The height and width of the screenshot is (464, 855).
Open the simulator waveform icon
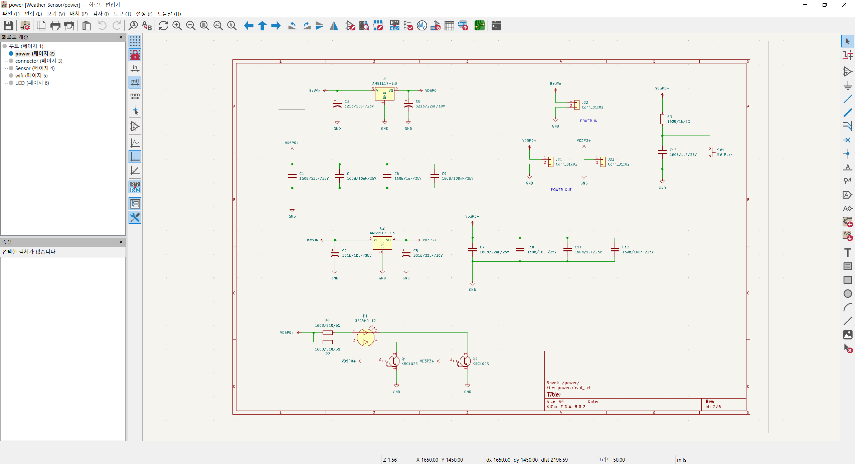(x=422, y=26)
